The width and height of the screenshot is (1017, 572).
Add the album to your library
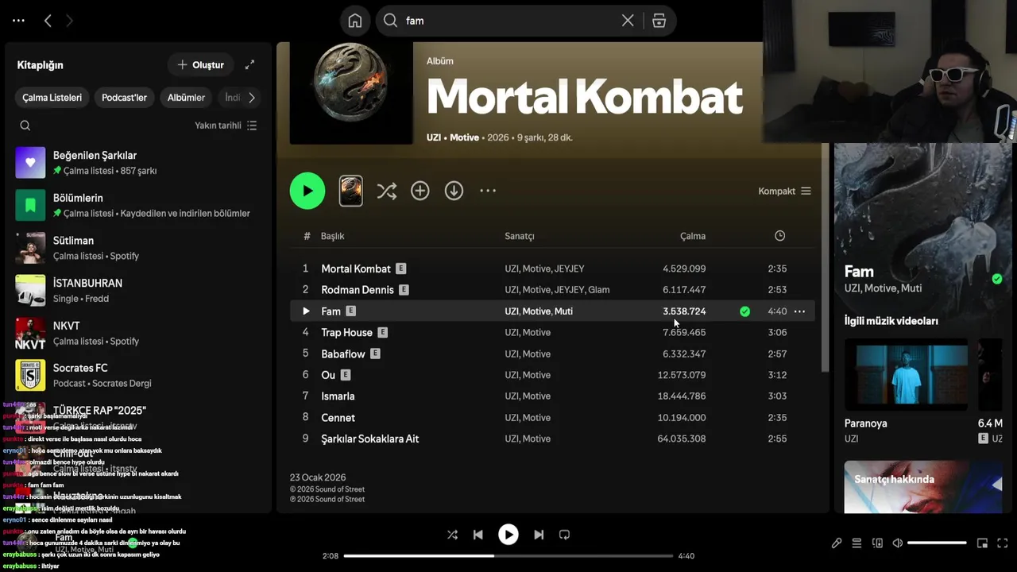[420, 191]
